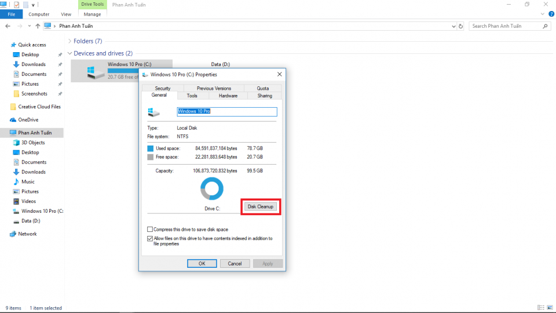Open the OneDrive cloud icon

tap(13, 120)
